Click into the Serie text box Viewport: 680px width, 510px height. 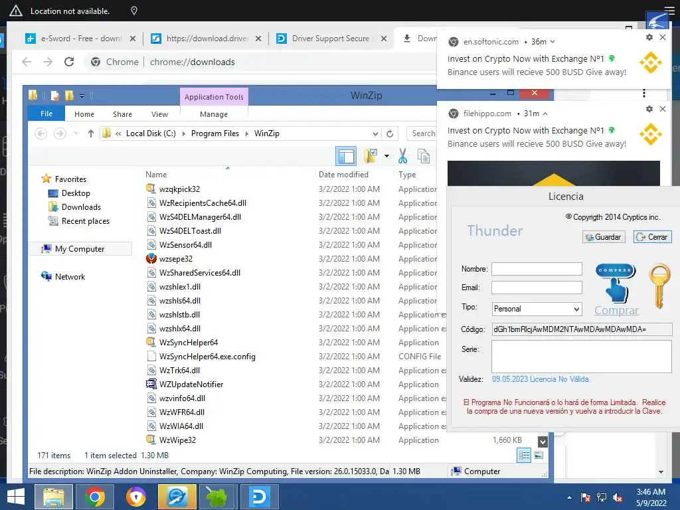tap(582, 357)
